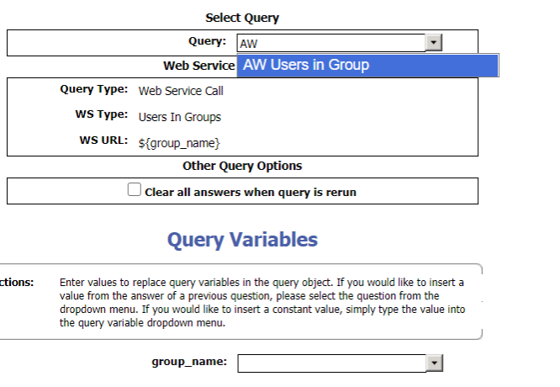This screenshot has height=387, width=560.
Task: Click the 'Web Service' section heading
Action: [x=199, y=66]
